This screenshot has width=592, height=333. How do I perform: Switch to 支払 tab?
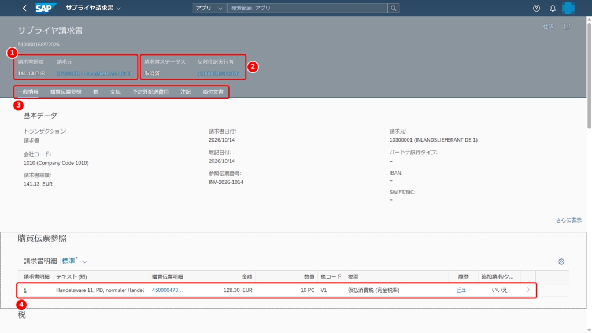(115, 92)
